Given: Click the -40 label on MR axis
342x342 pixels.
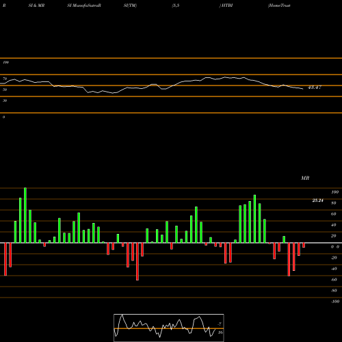Looking at the screenshot, I should (334, 269).
